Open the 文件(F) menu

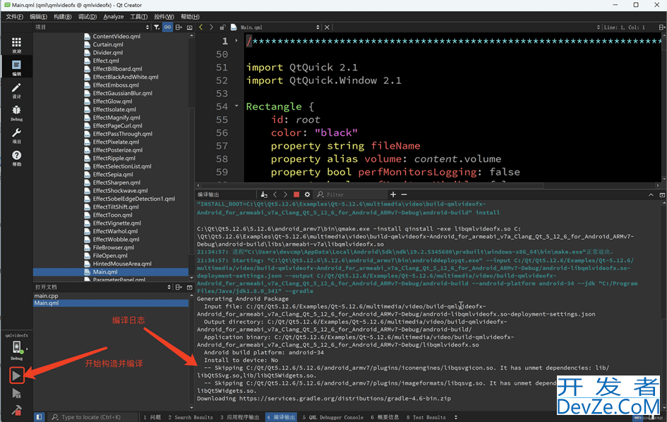pyautogui.click(x=14, y=17)
